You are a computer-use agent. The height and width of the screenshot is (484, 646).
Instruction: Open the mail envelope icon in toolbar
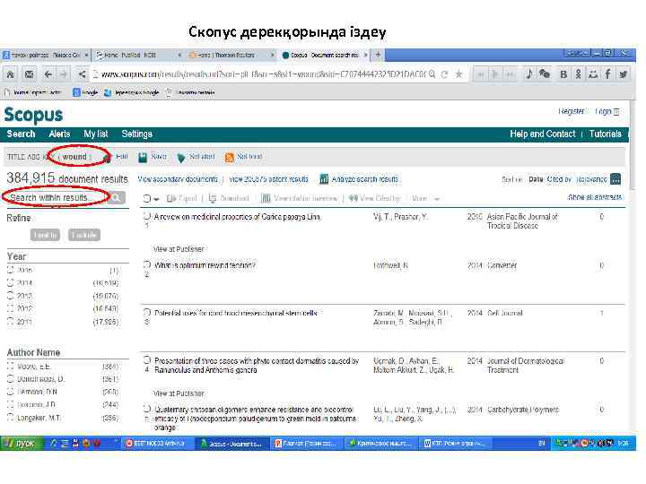click(29, 74)
